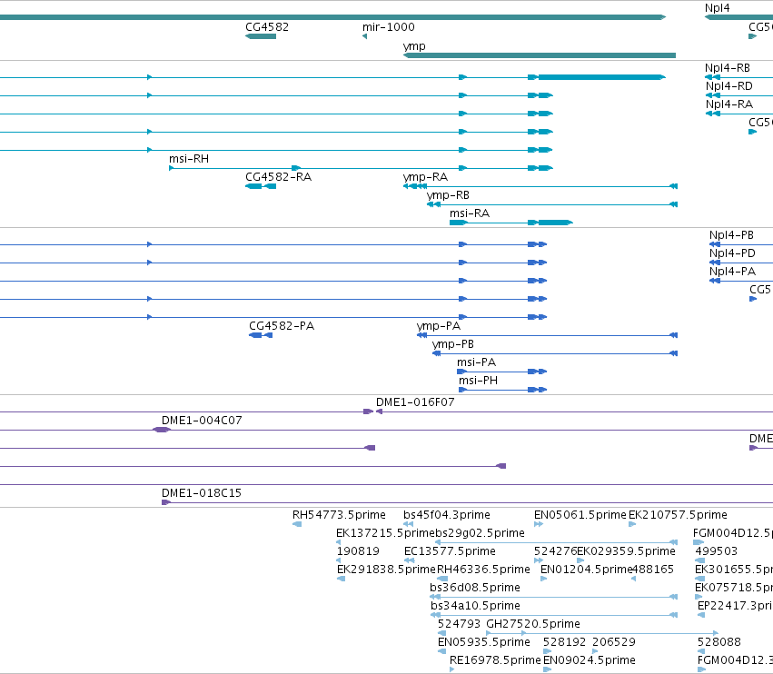Click the 190819 EST label
Image resolution: width=773 pixels, height=674 pixels.
click(358, 551)
